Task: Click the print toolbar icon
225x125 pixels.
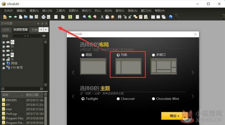Action: (43, 17)
